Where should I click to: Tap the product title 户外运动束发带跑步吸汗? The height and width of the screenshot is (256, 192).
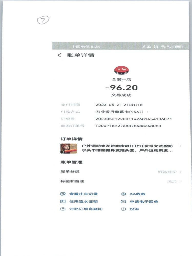[x=127, y=148]
